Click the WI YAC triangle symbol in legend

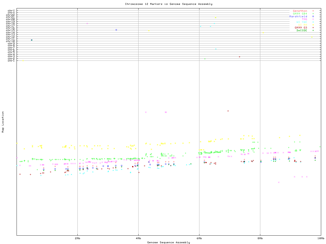(313, 22)
